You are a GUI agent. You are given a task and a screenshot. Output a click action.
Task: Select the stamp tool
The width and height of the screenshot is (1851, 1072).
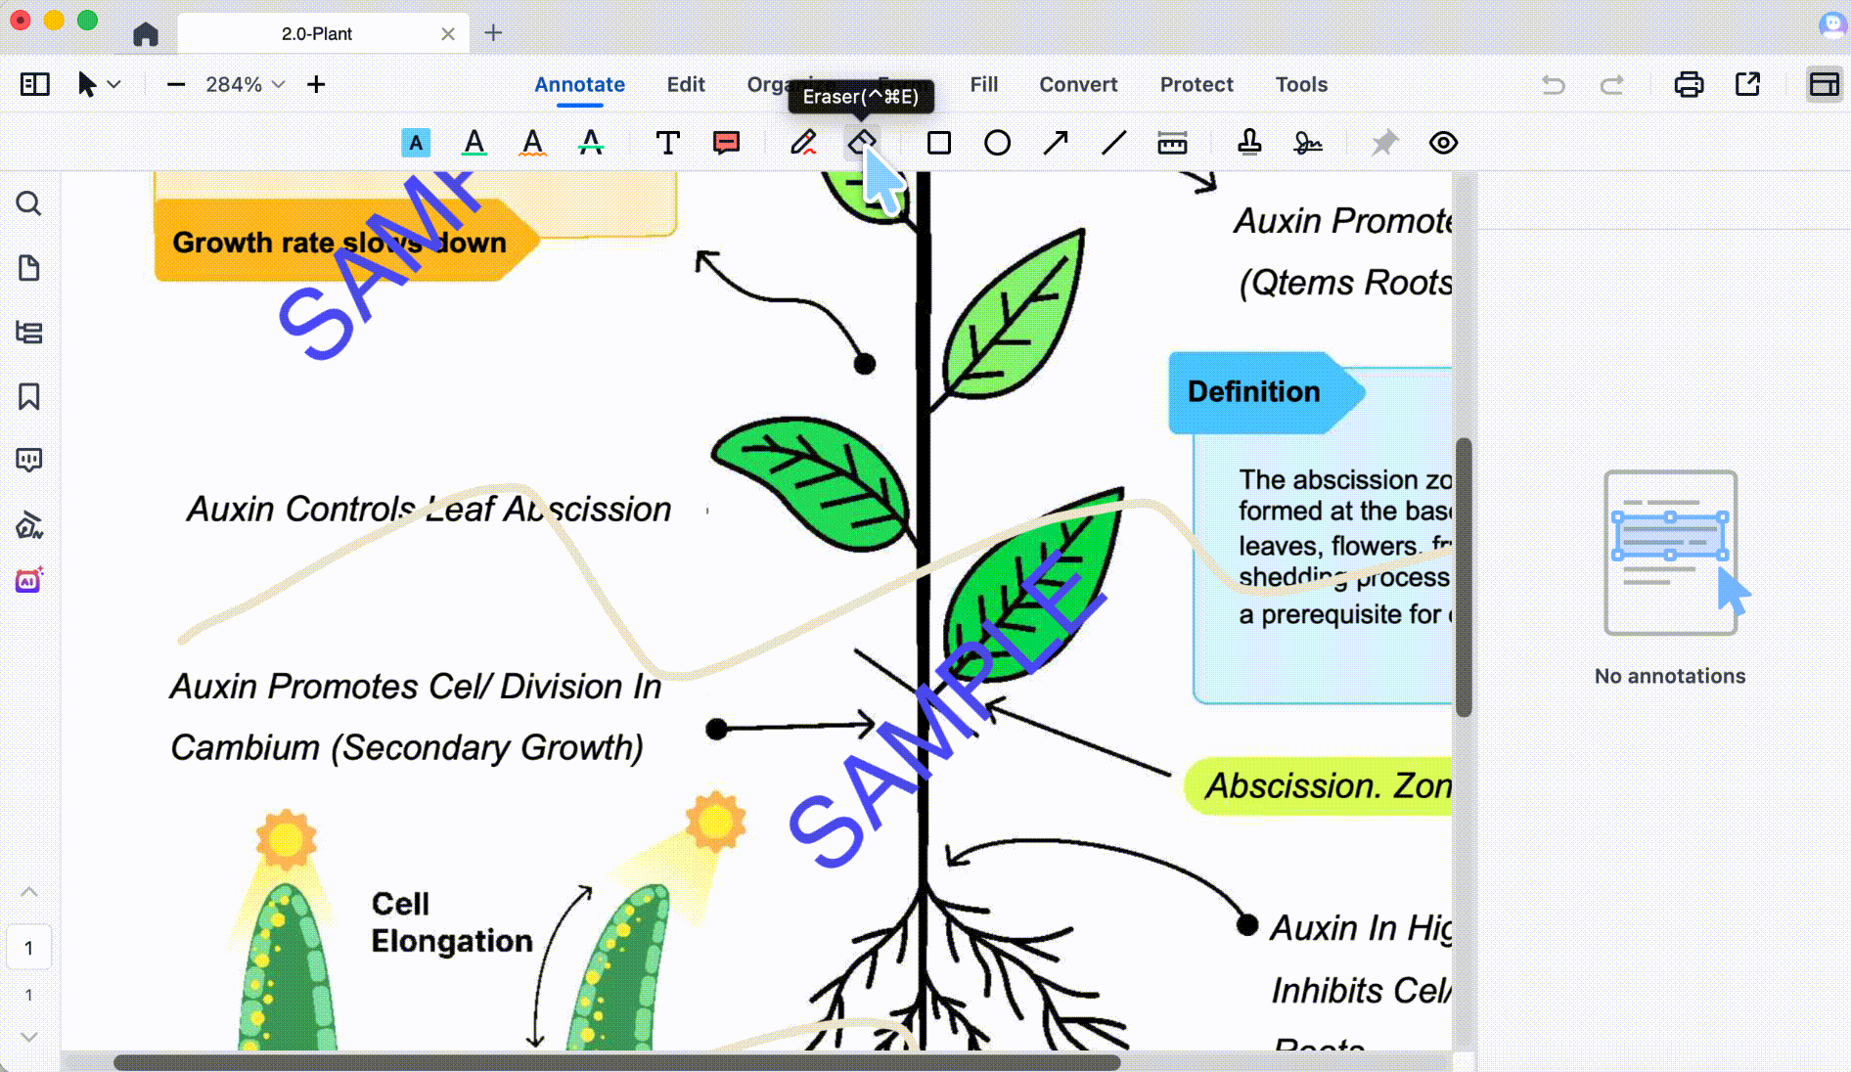(1249, 143)
